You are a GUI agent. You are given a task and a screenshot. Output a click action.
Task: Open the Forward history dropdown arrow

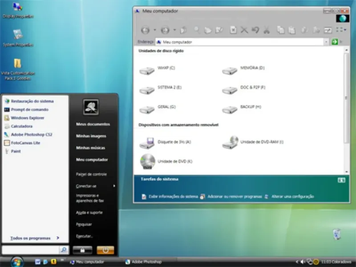(174, 30)
